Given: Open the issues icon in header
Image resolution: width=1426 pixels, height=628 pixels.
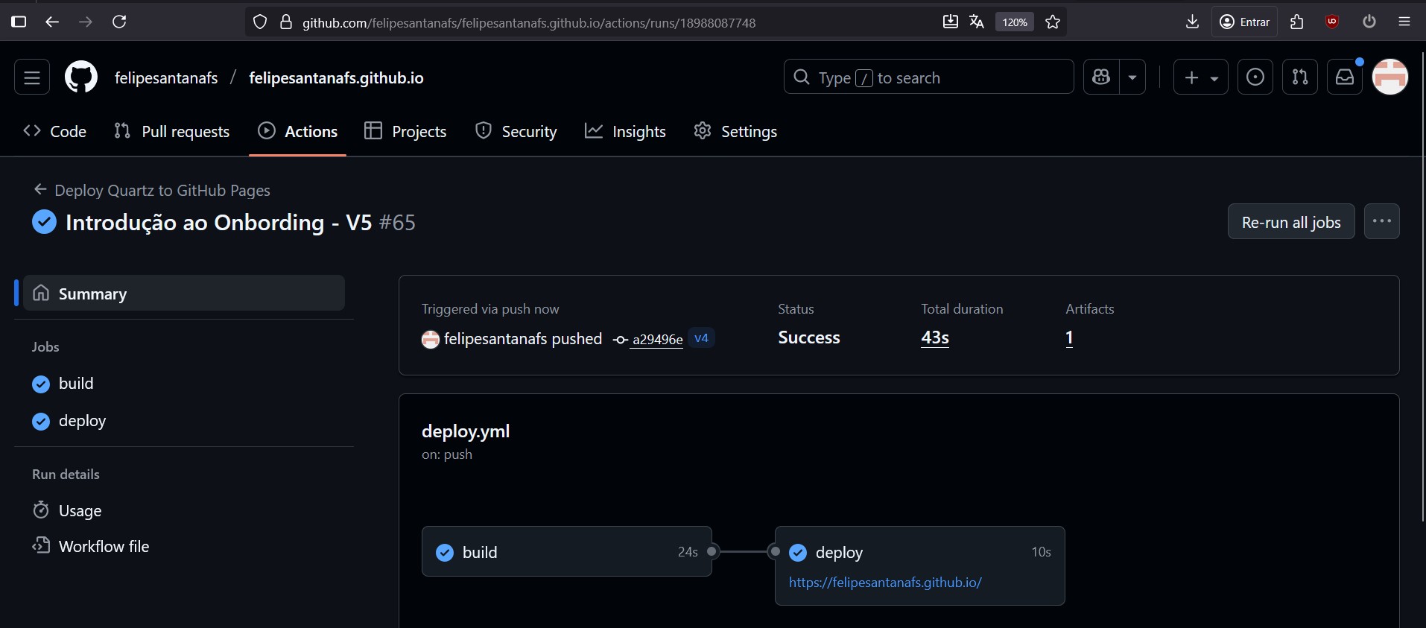Looking at the screenshot, I should click(x=1255, y=77).
